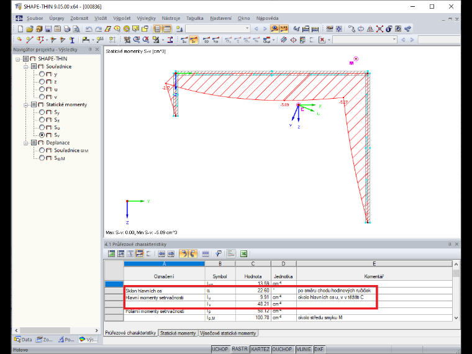Toggle the RASTR status bar button
Screen dimensions: 472x354
240,349
